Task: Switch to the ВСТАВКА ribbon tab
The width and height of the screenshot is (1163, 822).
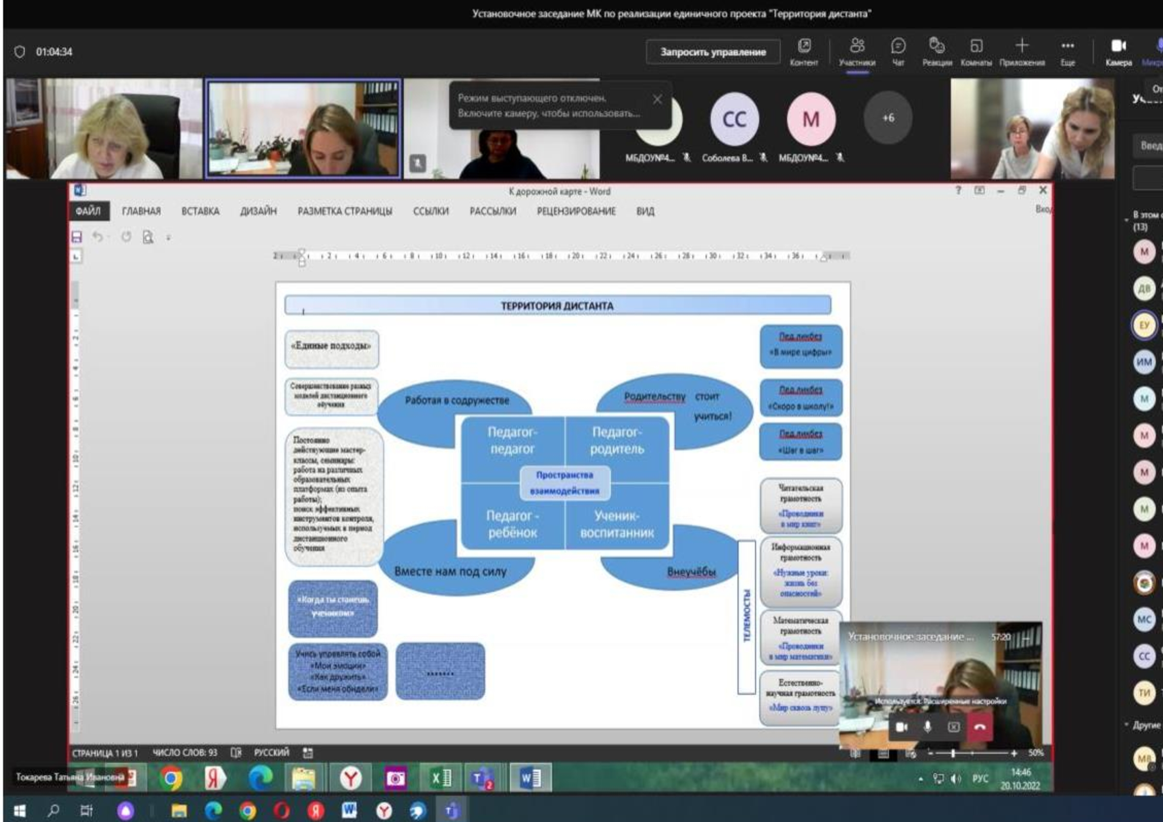Action: coord(200,212)
